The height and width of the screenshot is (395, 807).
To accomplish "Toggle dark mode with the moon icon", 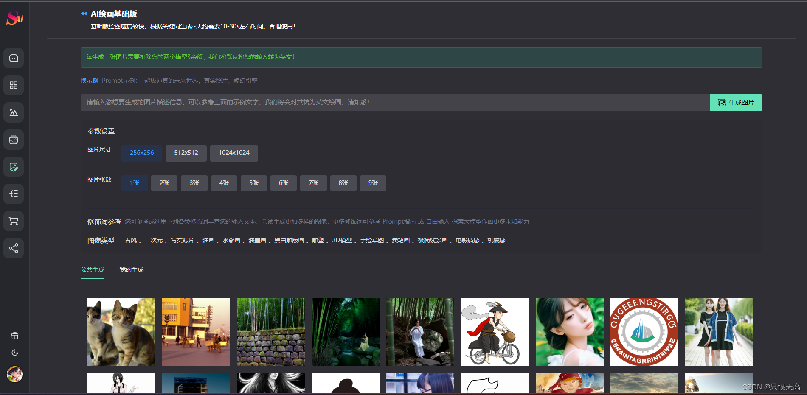I will click(15, 353).
